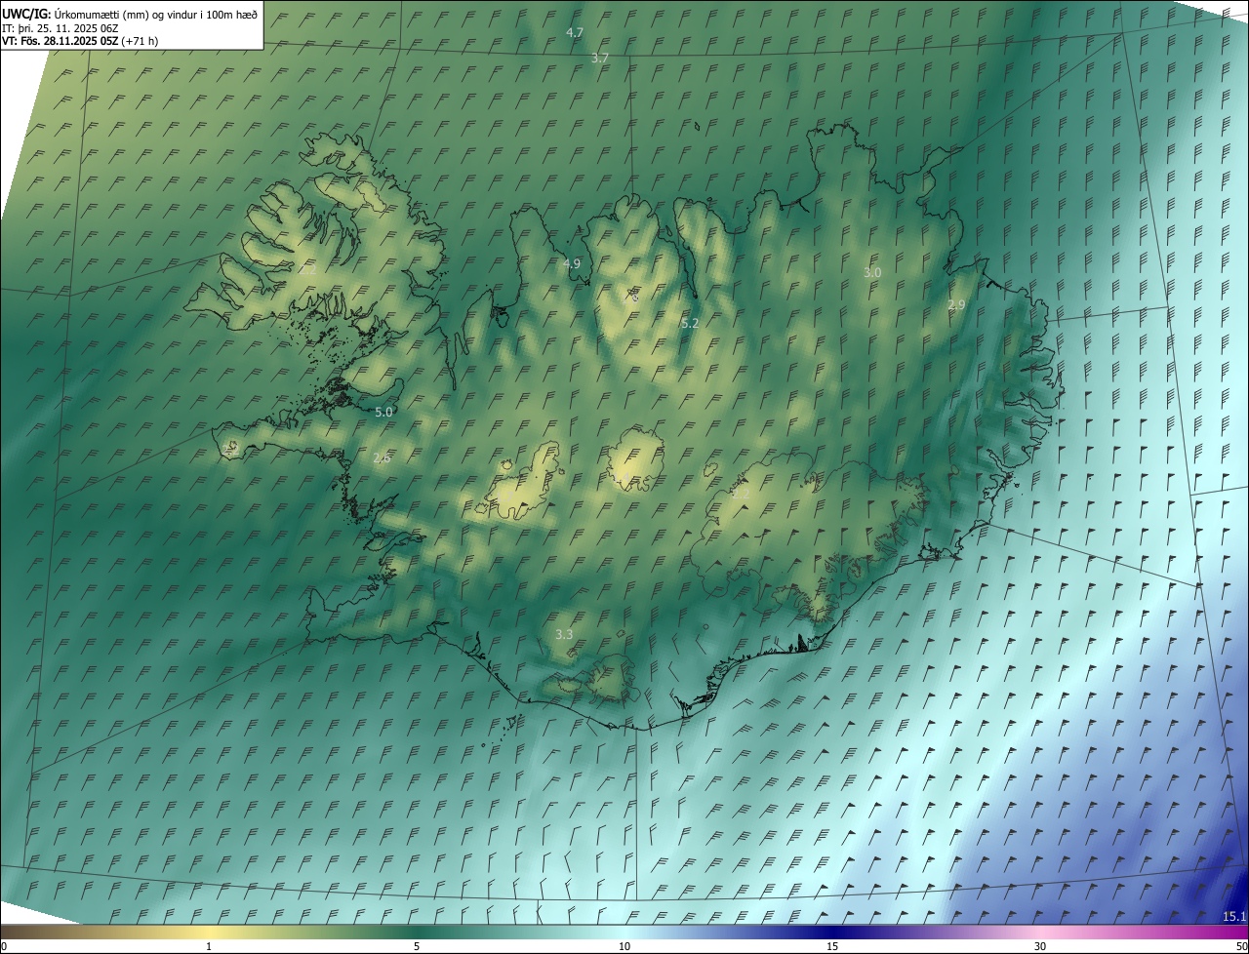1249x954 pixels.
Task: Click the initial time 'IT: þri. 25. 11. 2025 06Z'
Action: pos(60,27)
